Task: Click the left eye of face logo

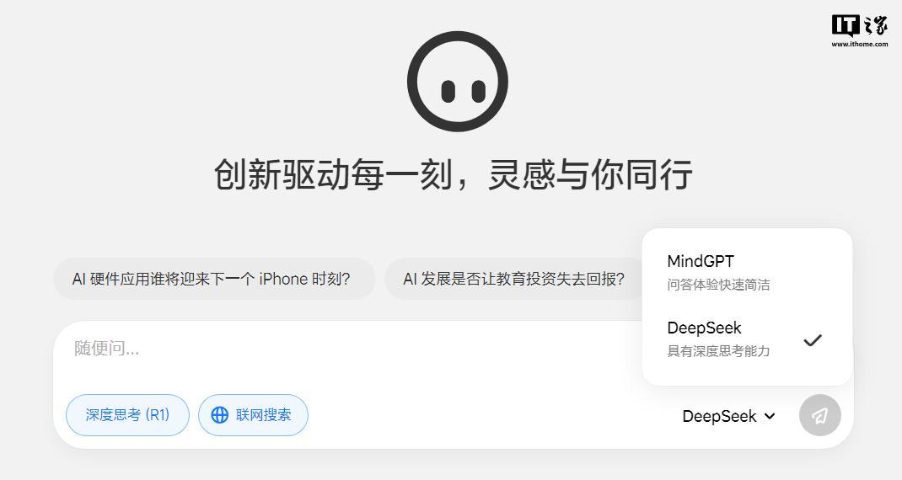Action: (x=448, y=92)
